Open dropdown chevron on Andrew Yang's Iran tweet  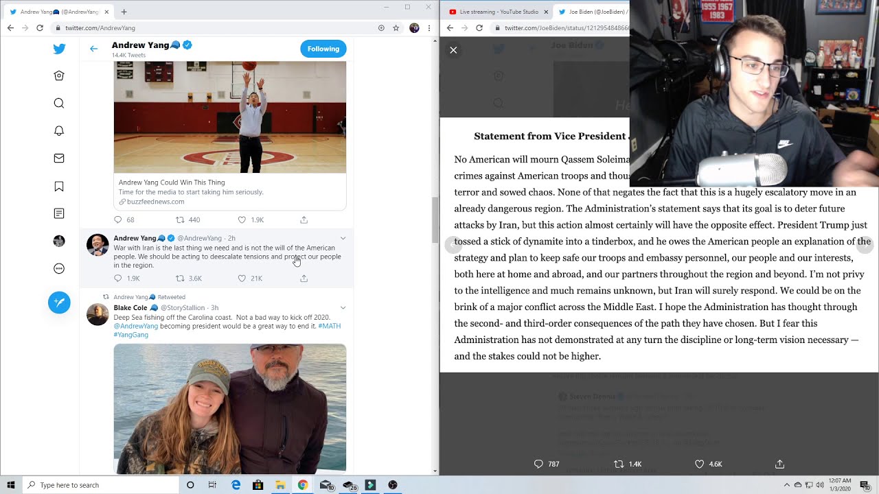(343, 238)
